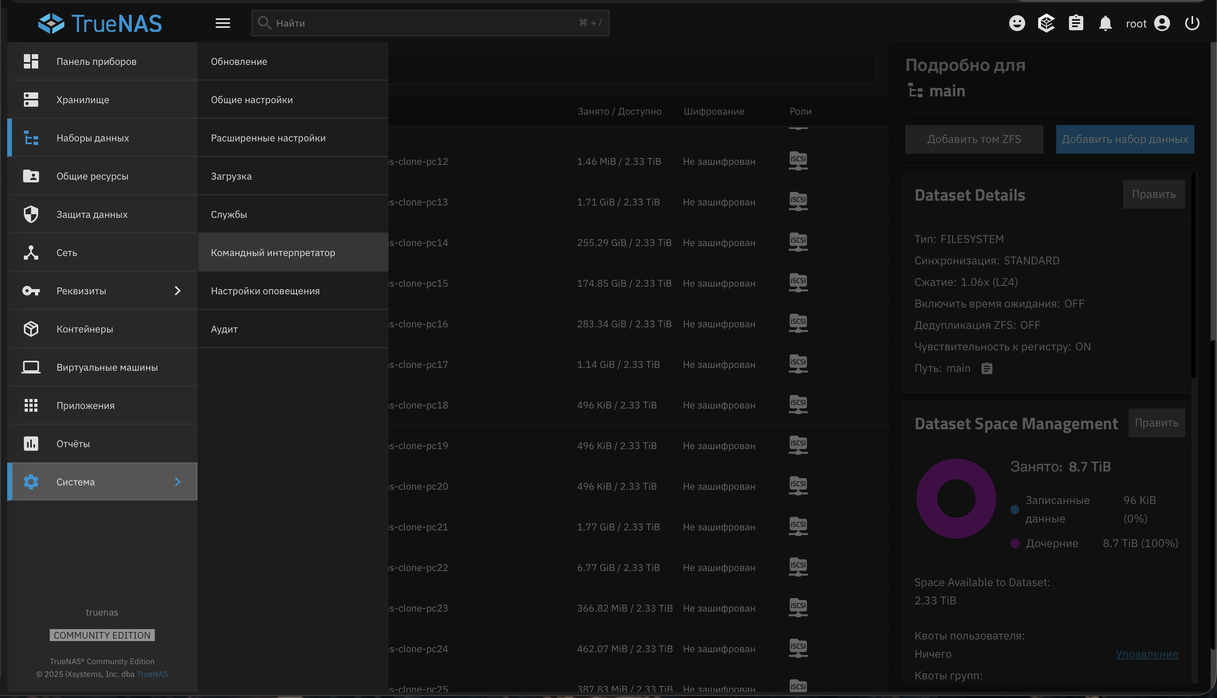Open the feedback smiley face icon

click(x=1017, y=23)
